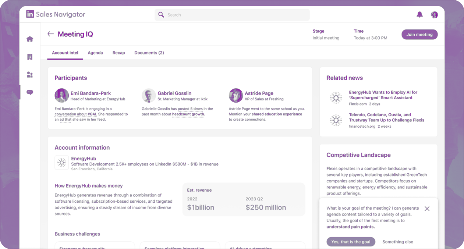Click the news logo beside EnergyHub AI article
The height and width of the screenshot is (249, 464).
coord(336,98)
